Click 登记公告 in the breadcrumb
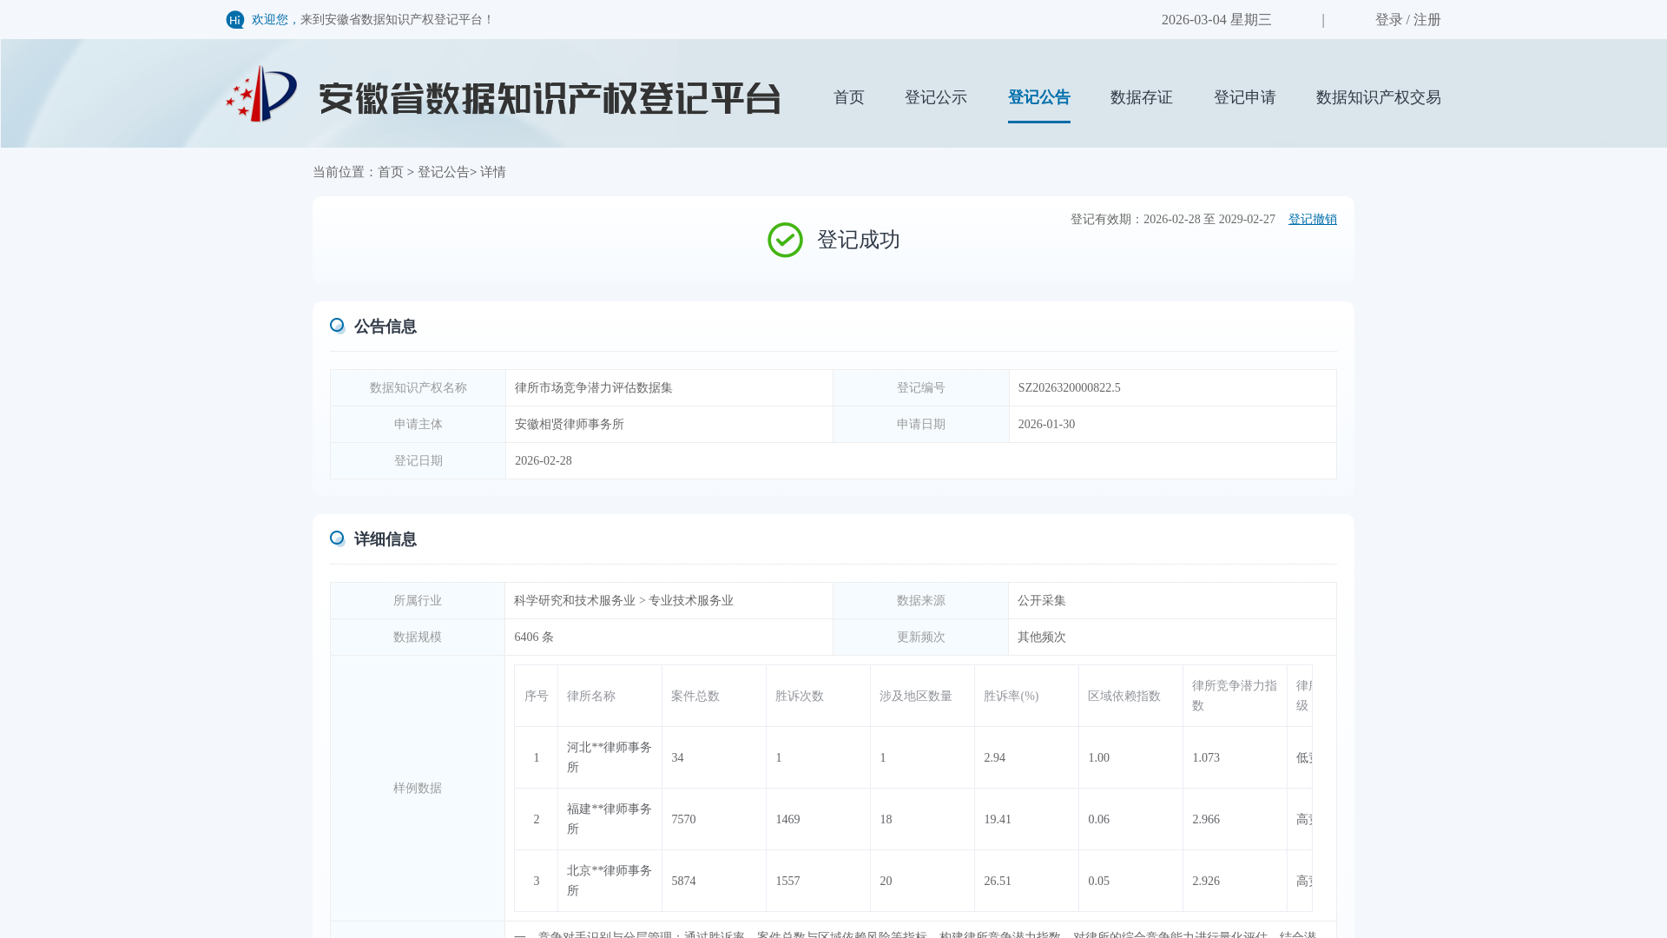This screenshot has height=938, width=1667. point(444,172)
